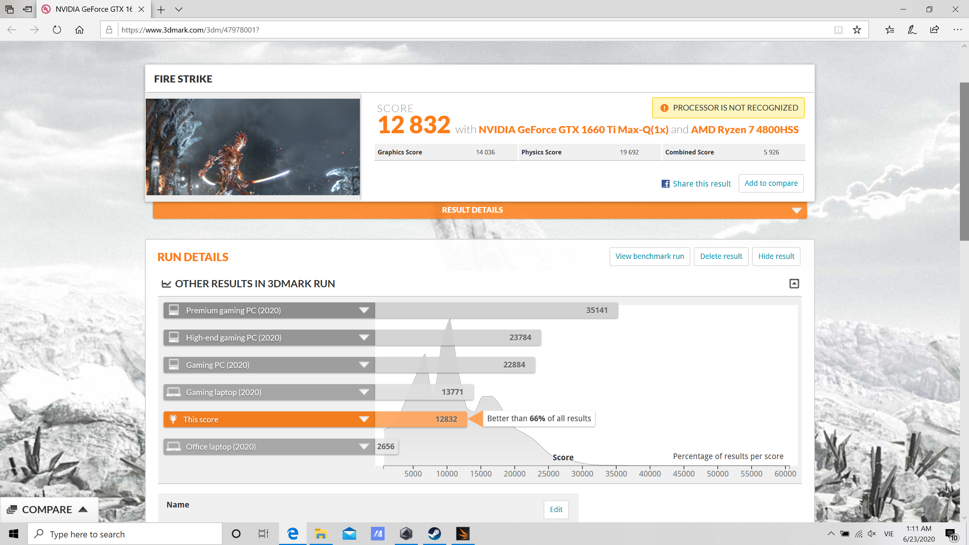Click the 12832 orange score bar
Viewport: 969px width, 545px height.
421,419
